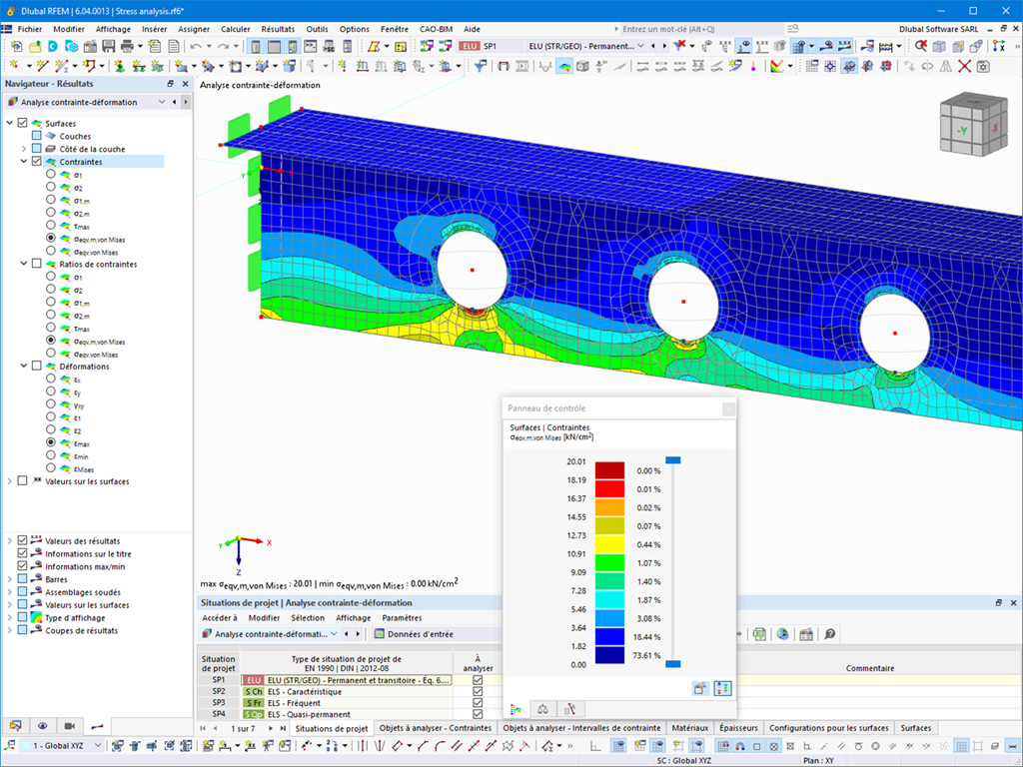Click the new node star icon

tap(14, 66)
